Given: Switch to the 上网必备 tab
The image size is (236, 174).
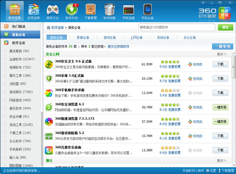Looking at the screenshot, I should point(136,38).
